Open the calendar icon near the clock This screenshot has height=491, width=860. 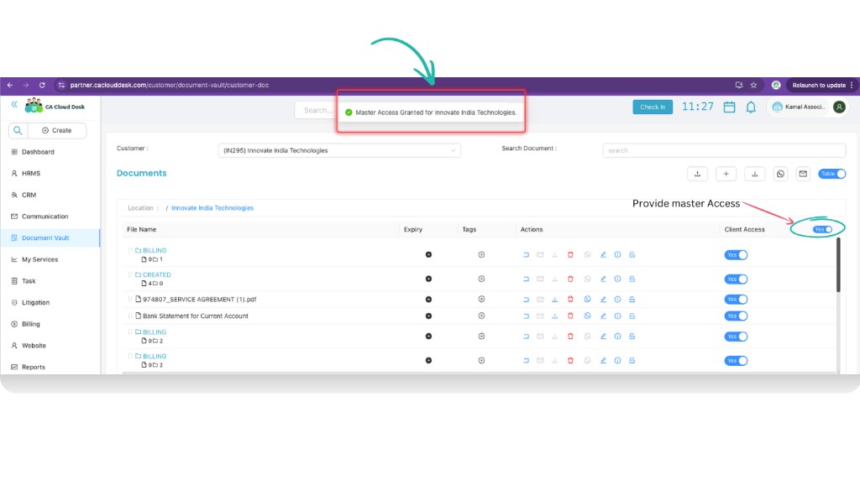click(x=727, y=107)
